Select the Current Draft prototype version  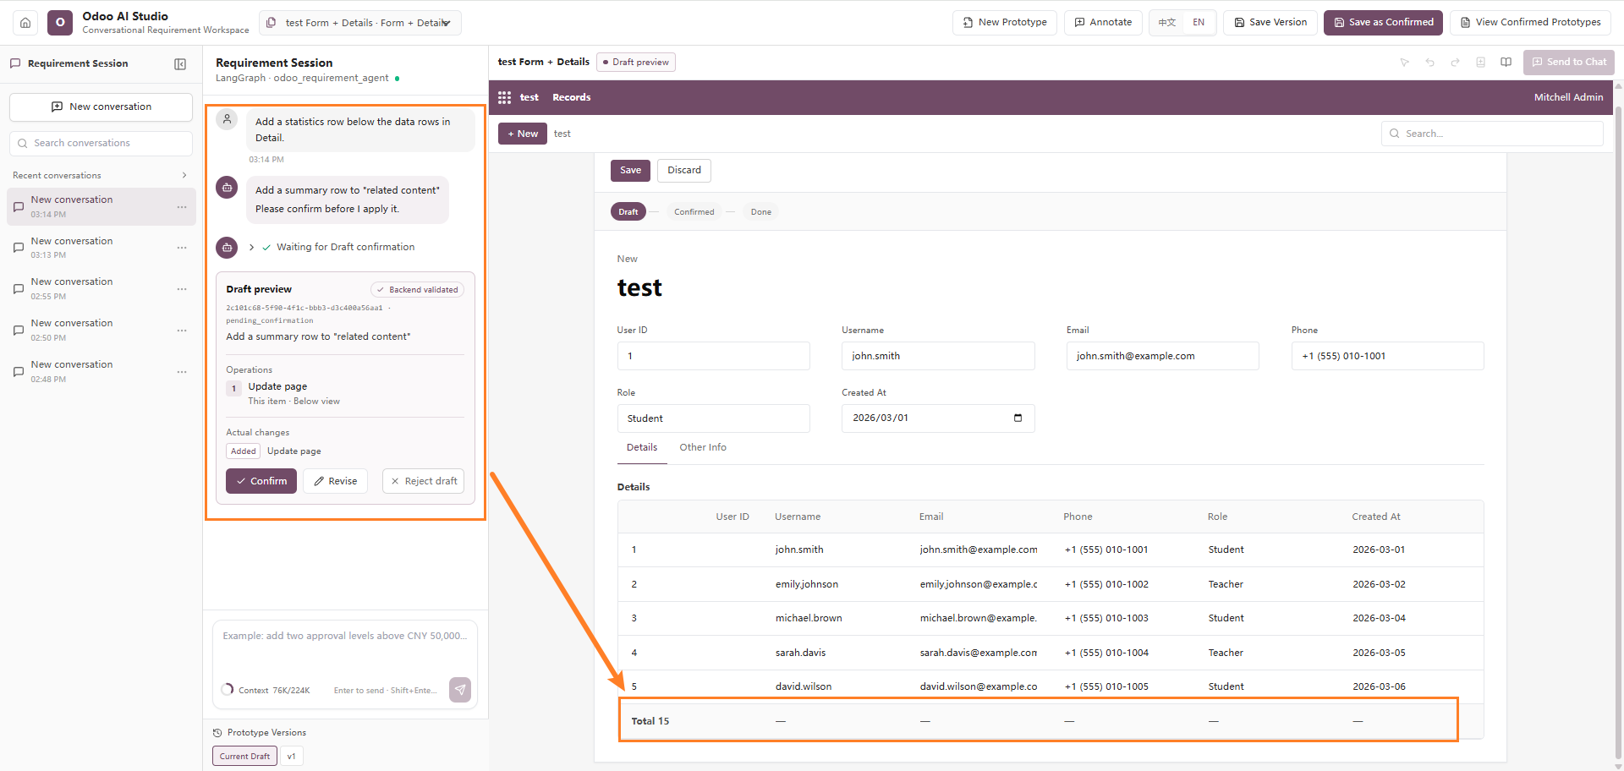pos(245,757)
